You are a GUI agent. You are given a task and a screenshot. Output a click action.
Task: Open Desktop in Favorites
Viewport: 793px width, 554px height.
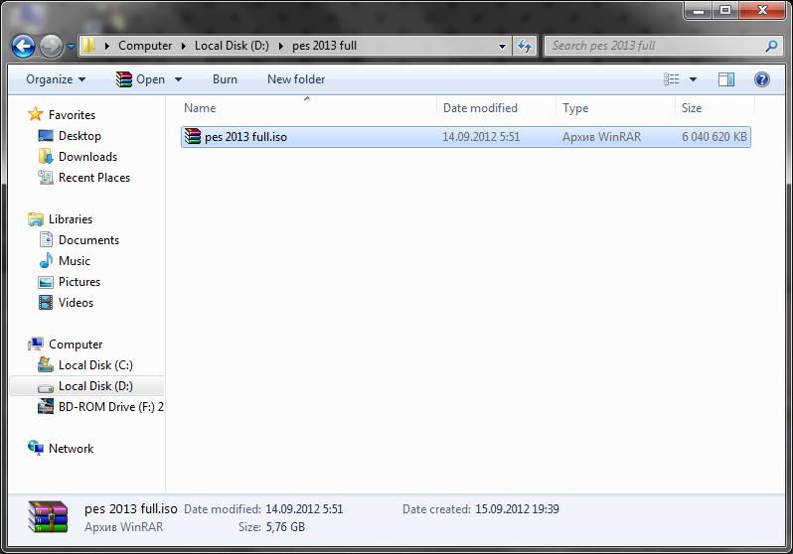[x=79, y=136]
